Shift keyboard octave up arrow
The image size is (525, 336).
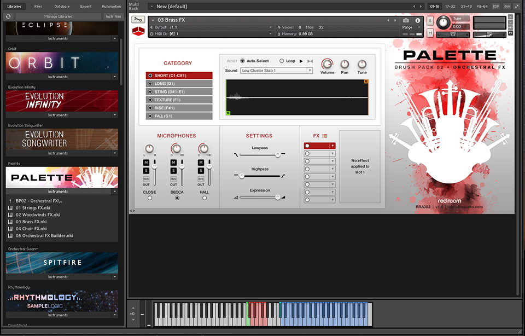click(x=133, y=308)
